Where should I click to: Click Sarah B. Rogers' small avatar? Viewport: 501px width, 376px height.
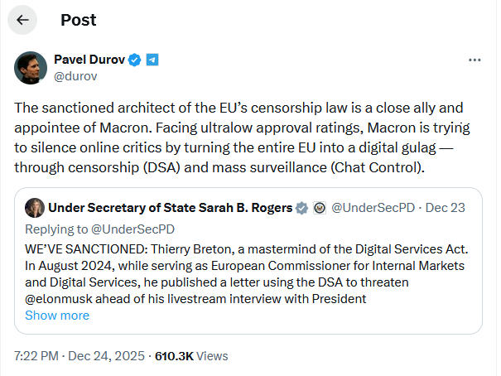pyautogui.click(x=36, y=208)
